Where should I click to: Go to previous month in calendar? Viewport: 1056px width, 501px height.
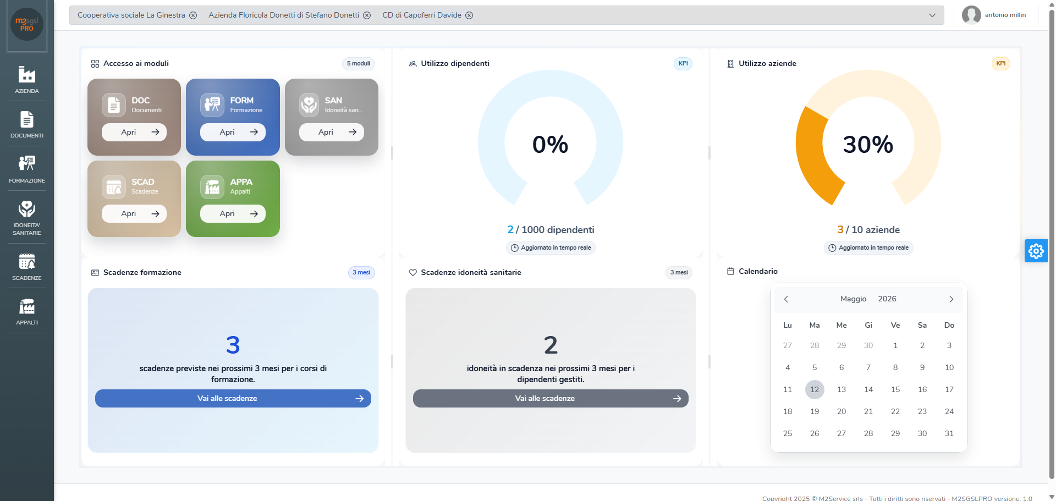point(786,299)
